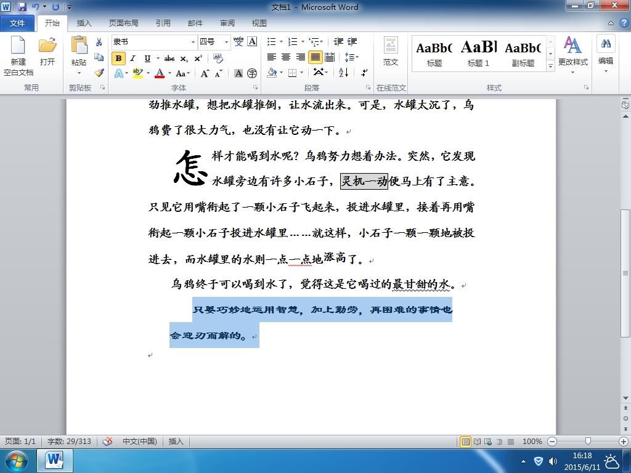Toggle Character Shading (gray A)

238,73
